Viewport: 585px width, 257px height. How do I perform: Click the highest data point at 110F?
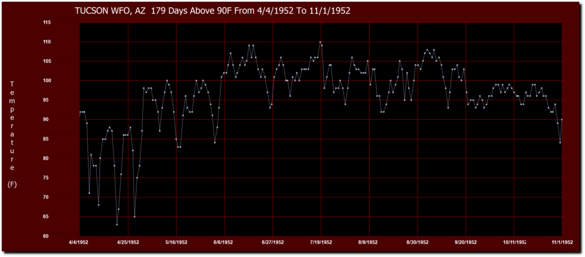click(x=320, y=42)
